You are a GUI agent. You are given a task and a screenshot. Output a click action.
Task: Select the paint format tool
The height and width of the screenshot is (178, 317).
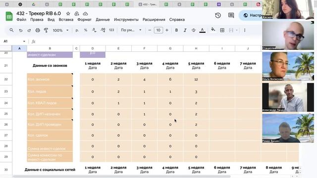46,30
